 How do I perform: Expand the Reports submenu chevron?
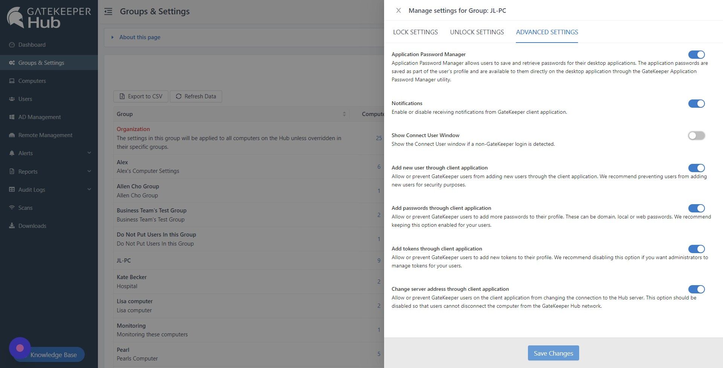tap(89, 171)
